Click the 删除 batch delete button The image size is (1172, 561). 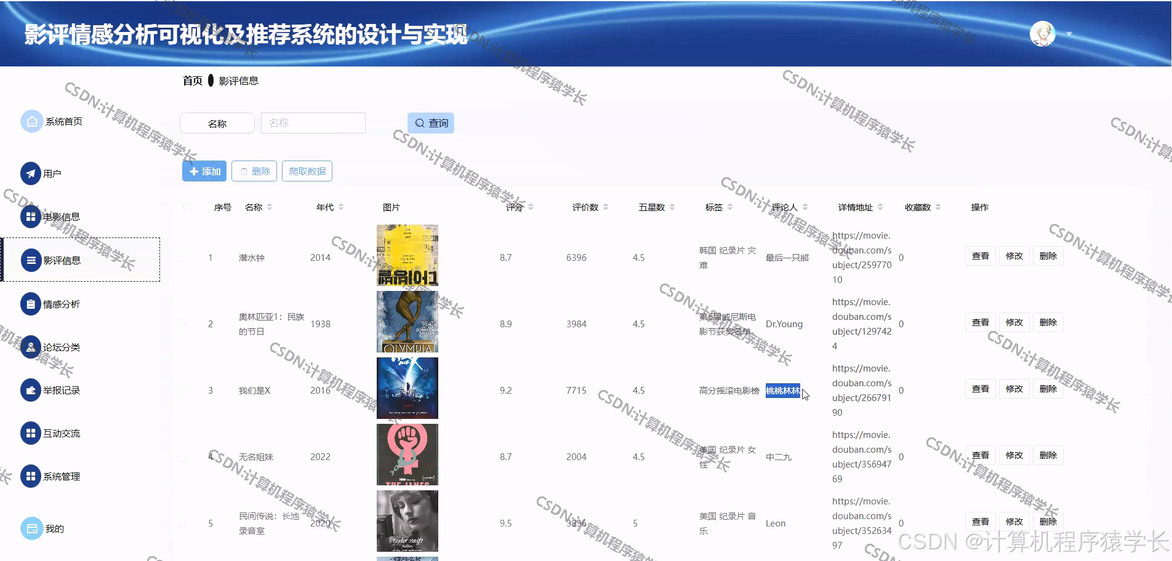[x=254, y=172]
